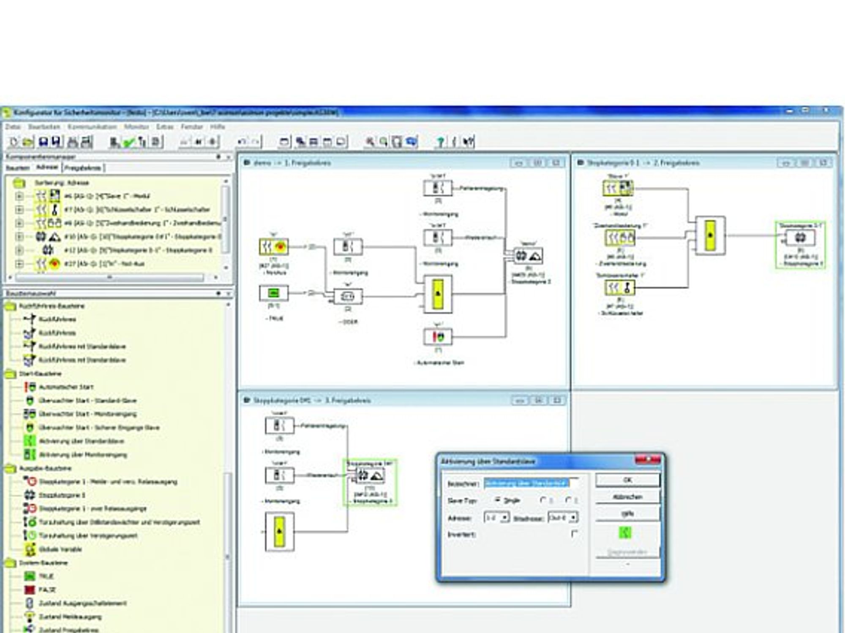
Task: Select the TRUE system block icon
Action: coord(30,576)
